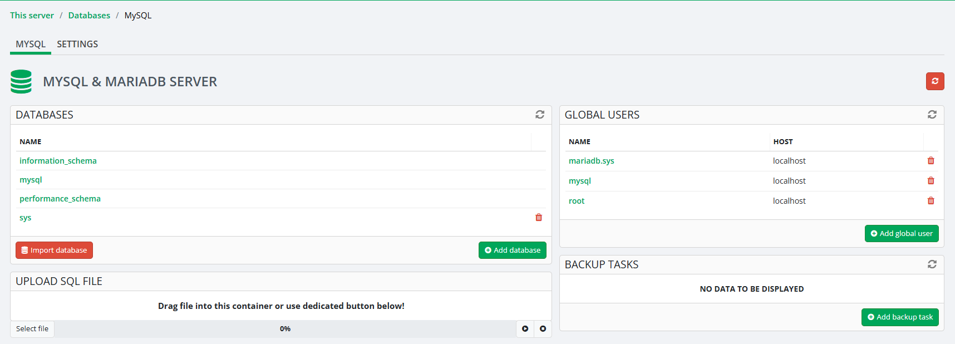The width and height of the screenshot is (955, 344).
Task: Open the sys database
Action: 25,218
